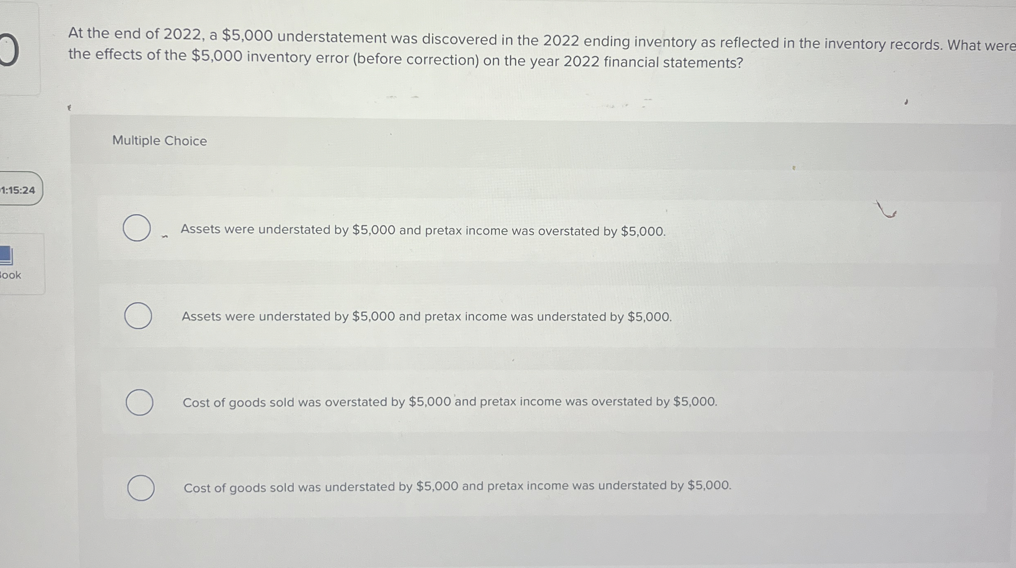Click the gray band above the first answer choice
The height and width of the screenshot is (568, 1016).
tap(493, 185)
